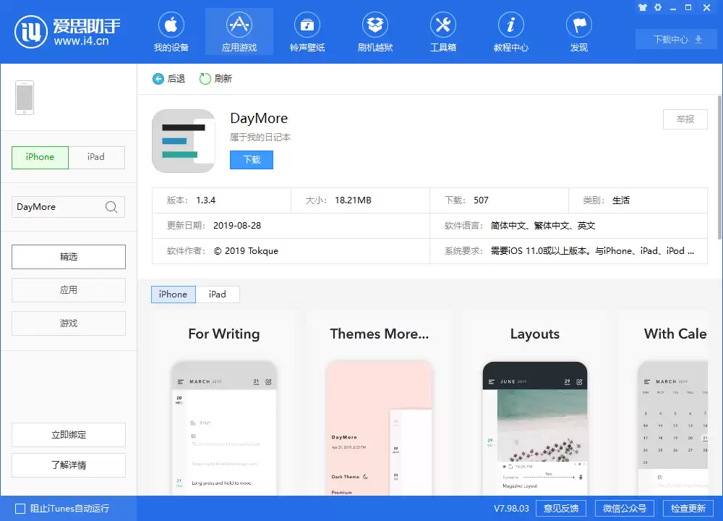The width and height of the screenshot is (723, 521).
Task: Open the Themes More screenshot
Action: point(379,404)
